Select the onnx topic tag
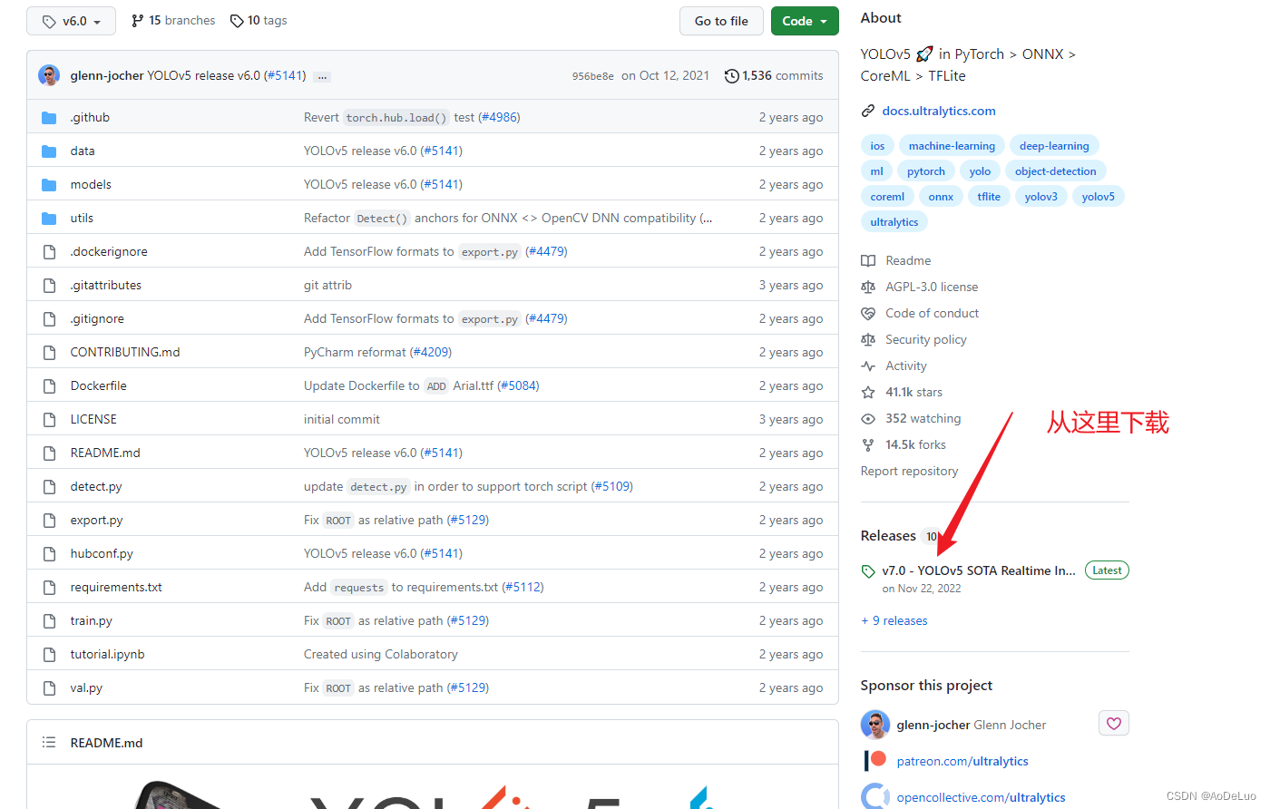 point(941,196)
